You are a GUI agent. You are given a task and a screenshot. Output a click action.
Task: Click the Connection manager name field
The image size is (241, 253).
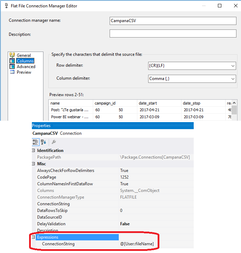[173, 21]
